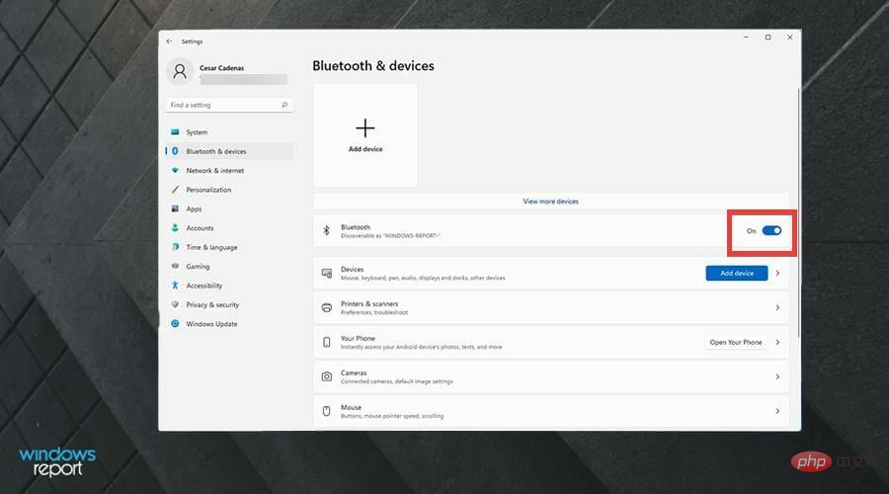The image size is (889, 494).
Task: Select Personalization in the sidebar
Action: click(208, 190)
